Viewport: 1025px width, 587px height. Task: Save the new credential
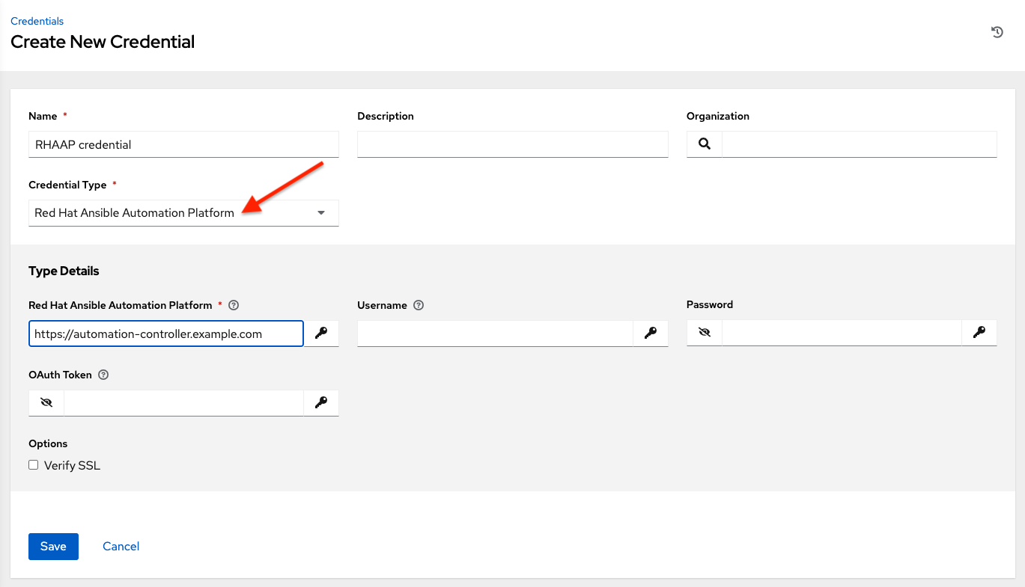pyautogui.click(x=52, y=546)
